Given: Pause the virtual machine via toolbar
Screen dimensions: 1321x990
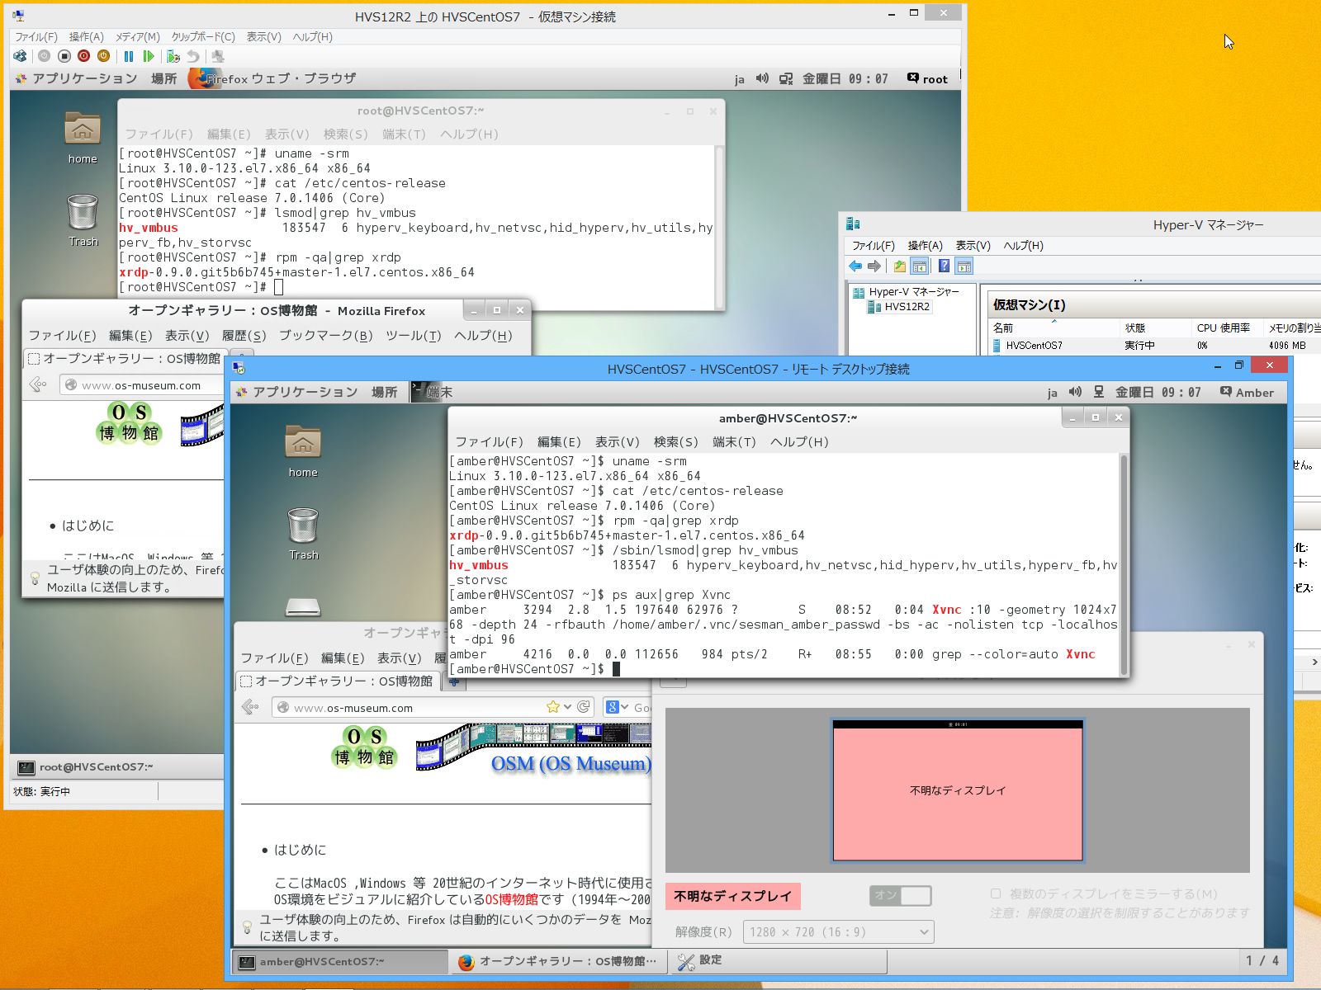Looking at the screenshot, I should (x=129, y=56).
